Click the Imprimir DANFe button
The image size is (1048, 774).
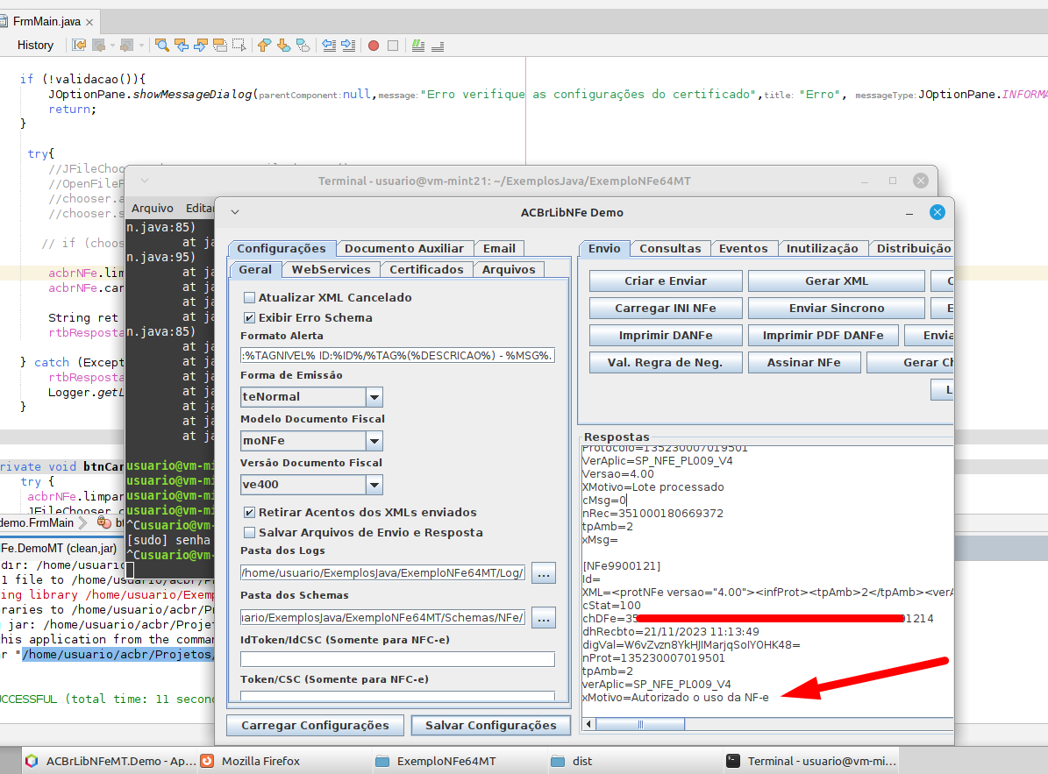(666, 335)
